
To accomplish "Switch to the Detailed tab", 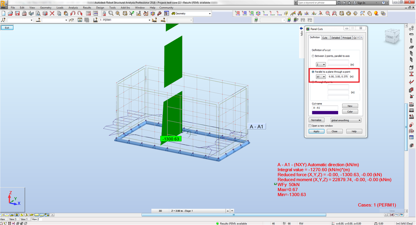I will 335,38.
